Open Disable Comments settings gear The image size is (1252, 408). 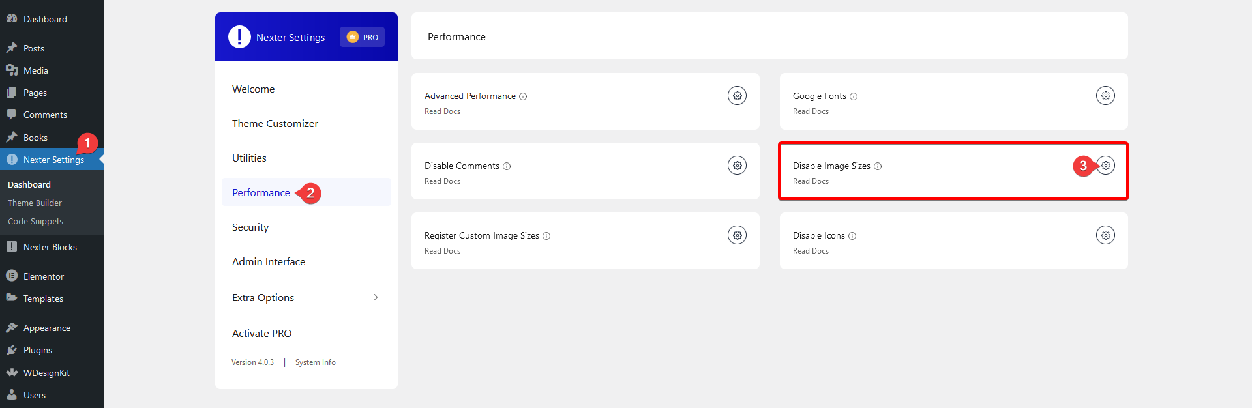click(x=737, y=166)
